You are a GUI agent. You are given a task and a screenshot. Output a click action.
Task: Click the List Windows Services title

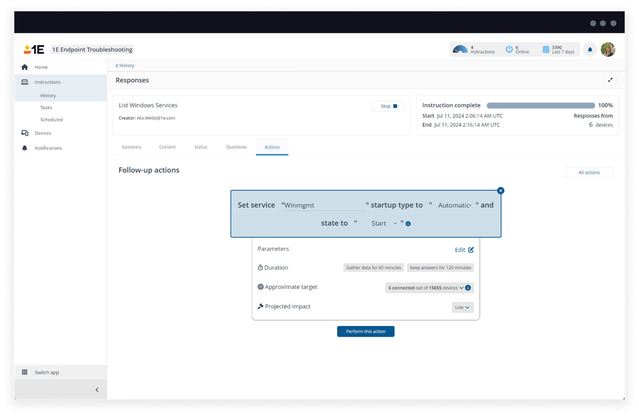click(148, 105)
